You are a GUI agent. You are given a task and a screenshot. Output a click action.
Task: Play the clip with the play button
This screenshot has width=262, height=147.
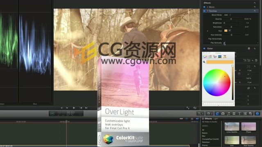pyautogui.click(x=74, y=108)
